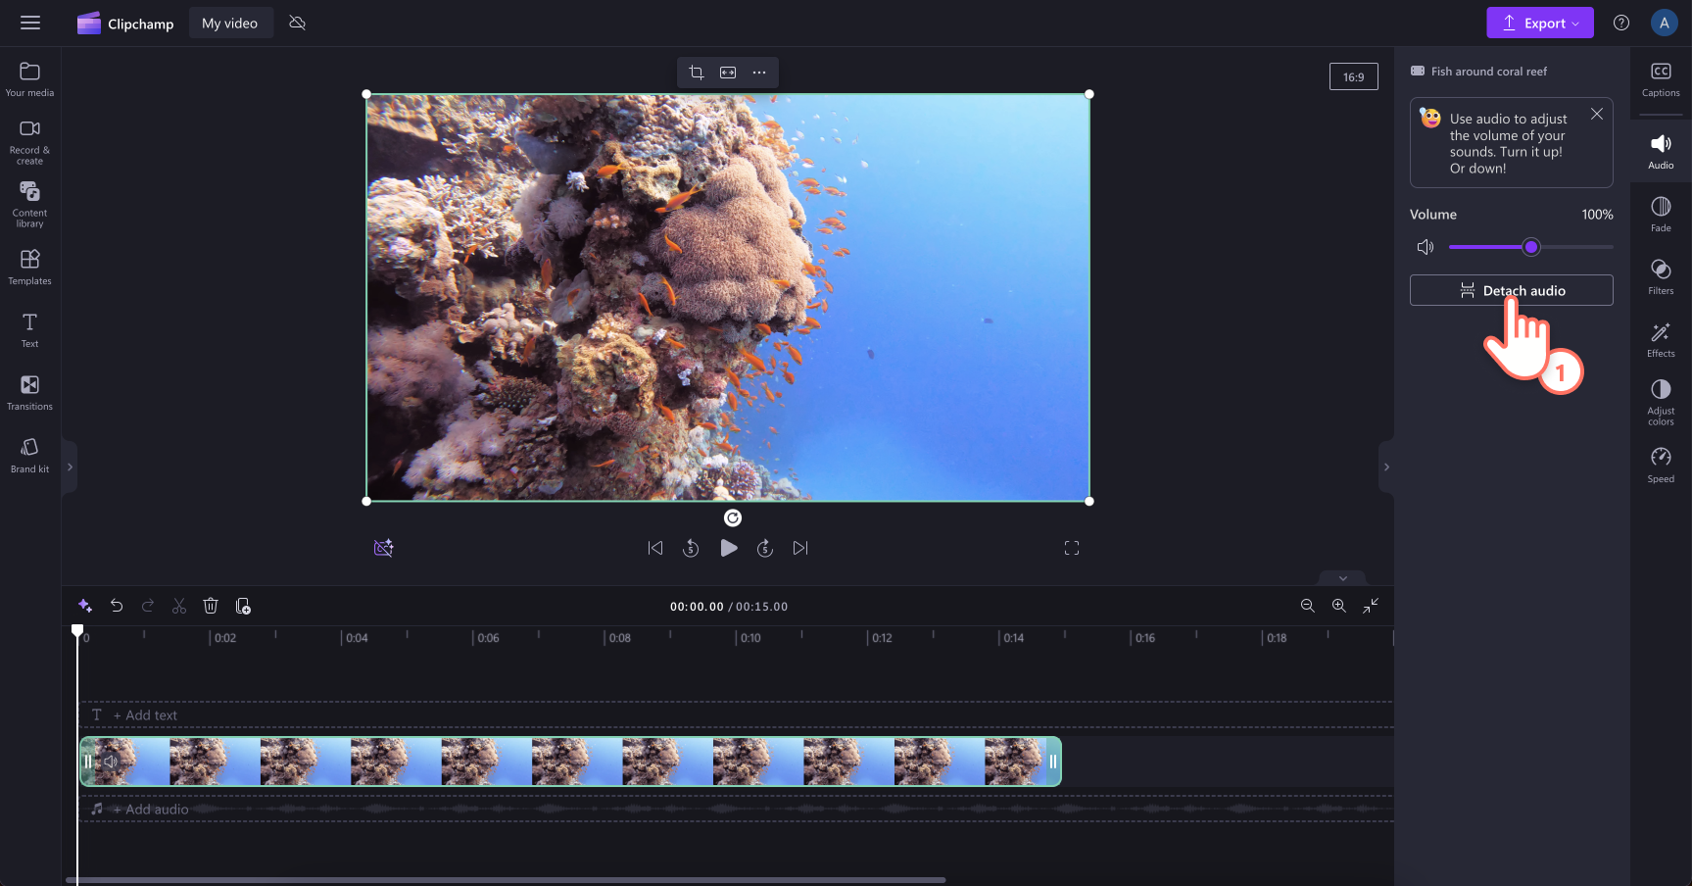Open Adjust colors tab
Screen dimensions: 1692x886
[1661, 402]
